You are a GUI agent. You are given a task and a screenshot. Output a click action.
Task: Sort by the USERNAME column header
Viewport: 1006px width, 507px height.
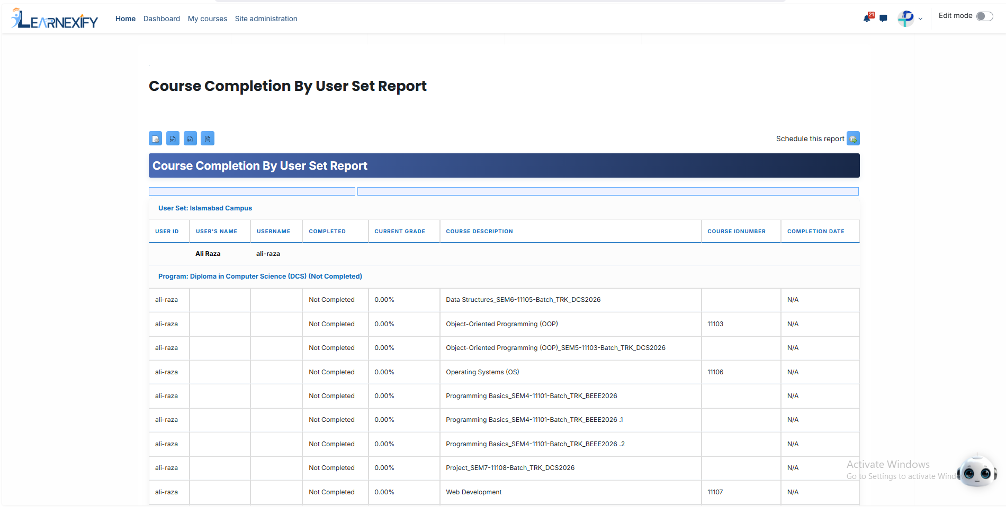pyautogui.click(x=274, y=232)
